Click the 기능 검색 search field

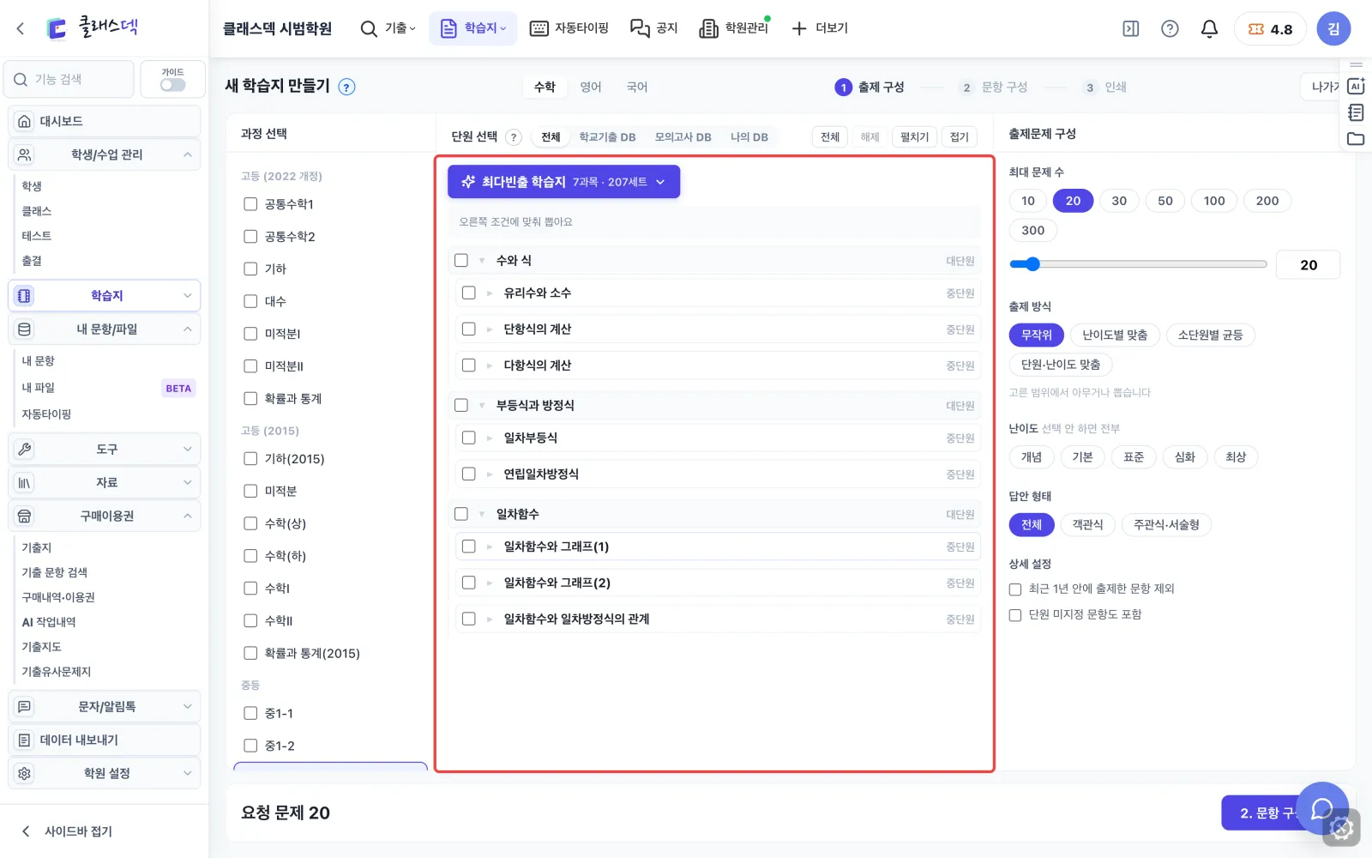69,79
